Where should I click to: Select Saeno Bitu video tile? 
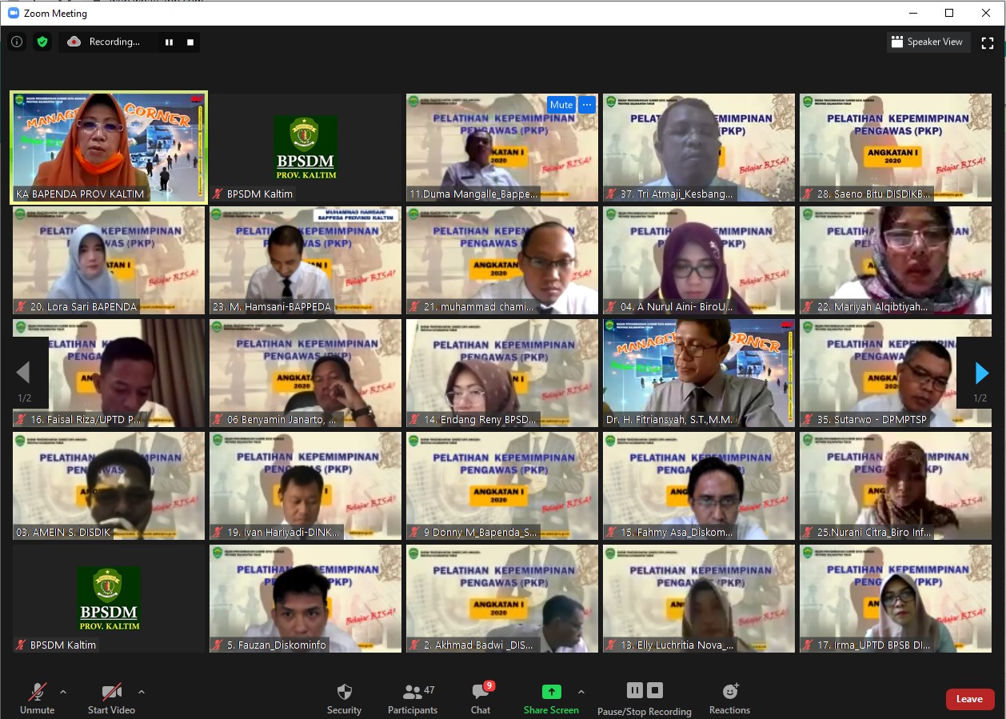click(896, 147)
